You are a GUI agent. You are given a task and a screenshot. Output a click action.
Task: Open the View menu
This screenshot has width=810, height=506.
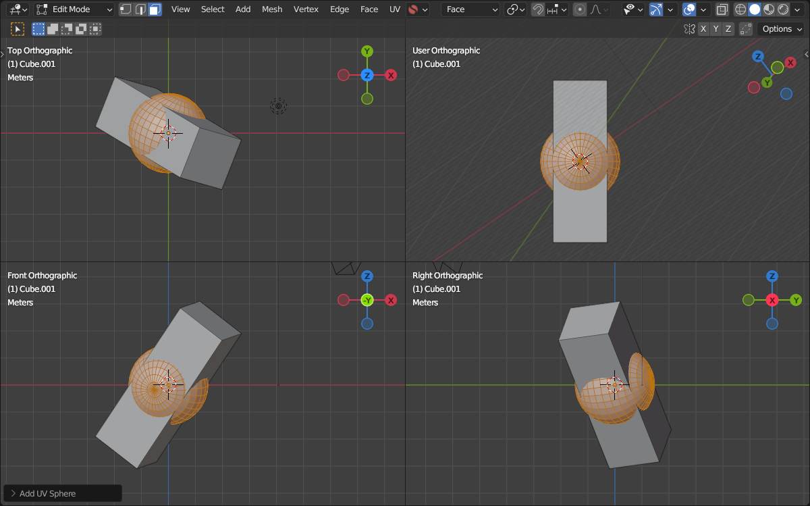coord(180,9)
